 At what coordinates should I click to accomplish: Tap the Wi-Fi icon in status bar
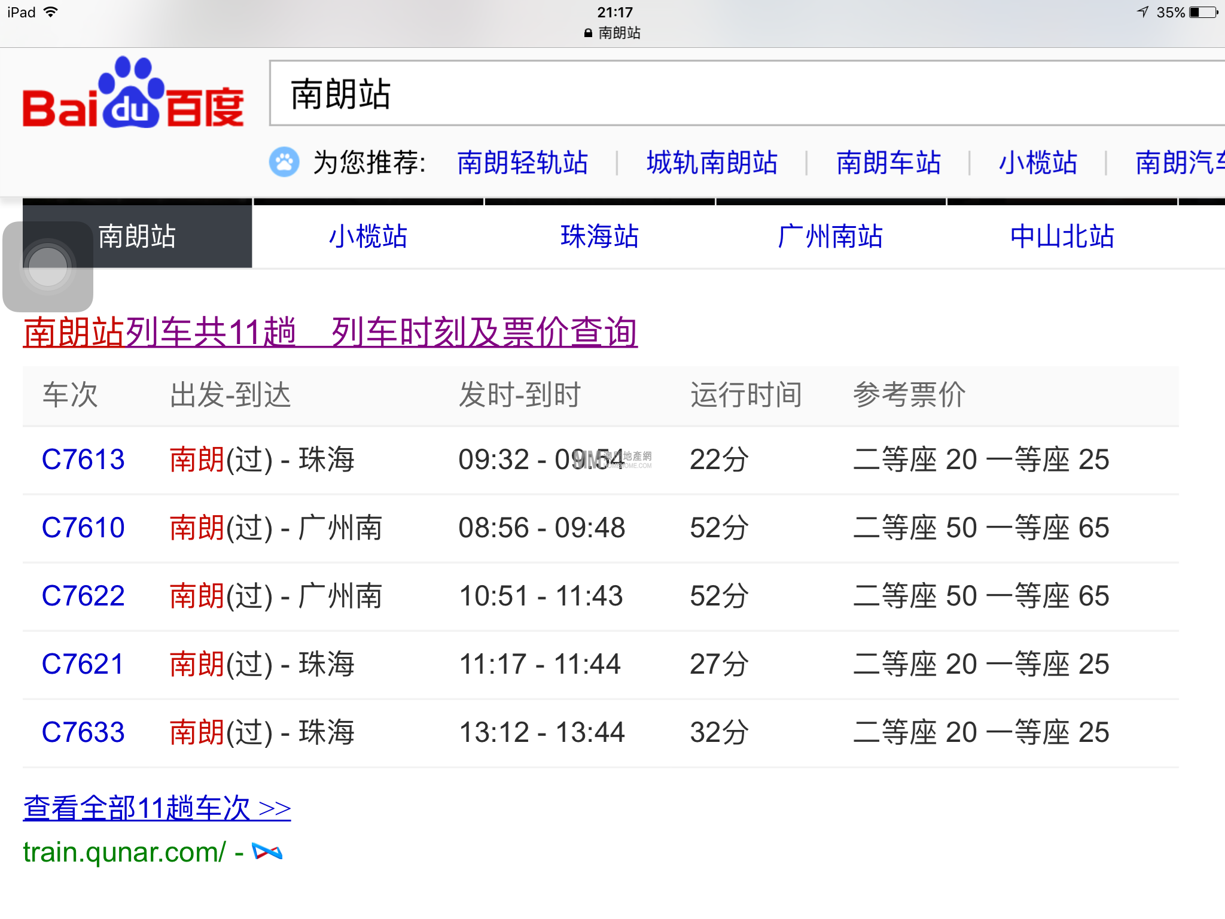click(x=51, y=13)
